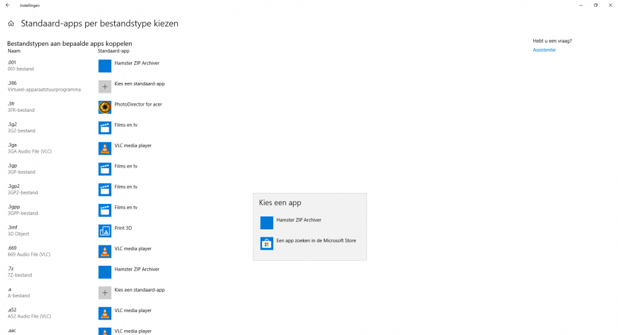Screen dimensions: 618x335
Task: Click the VLC cone icon for .3ga
Action: pos(105,148)
